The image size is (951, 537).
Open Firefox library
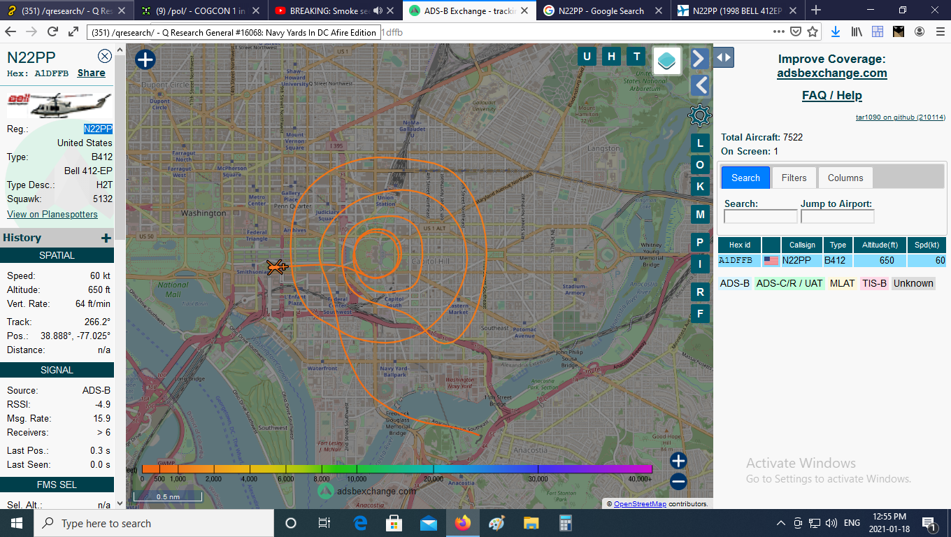click(x=857, y=31)
